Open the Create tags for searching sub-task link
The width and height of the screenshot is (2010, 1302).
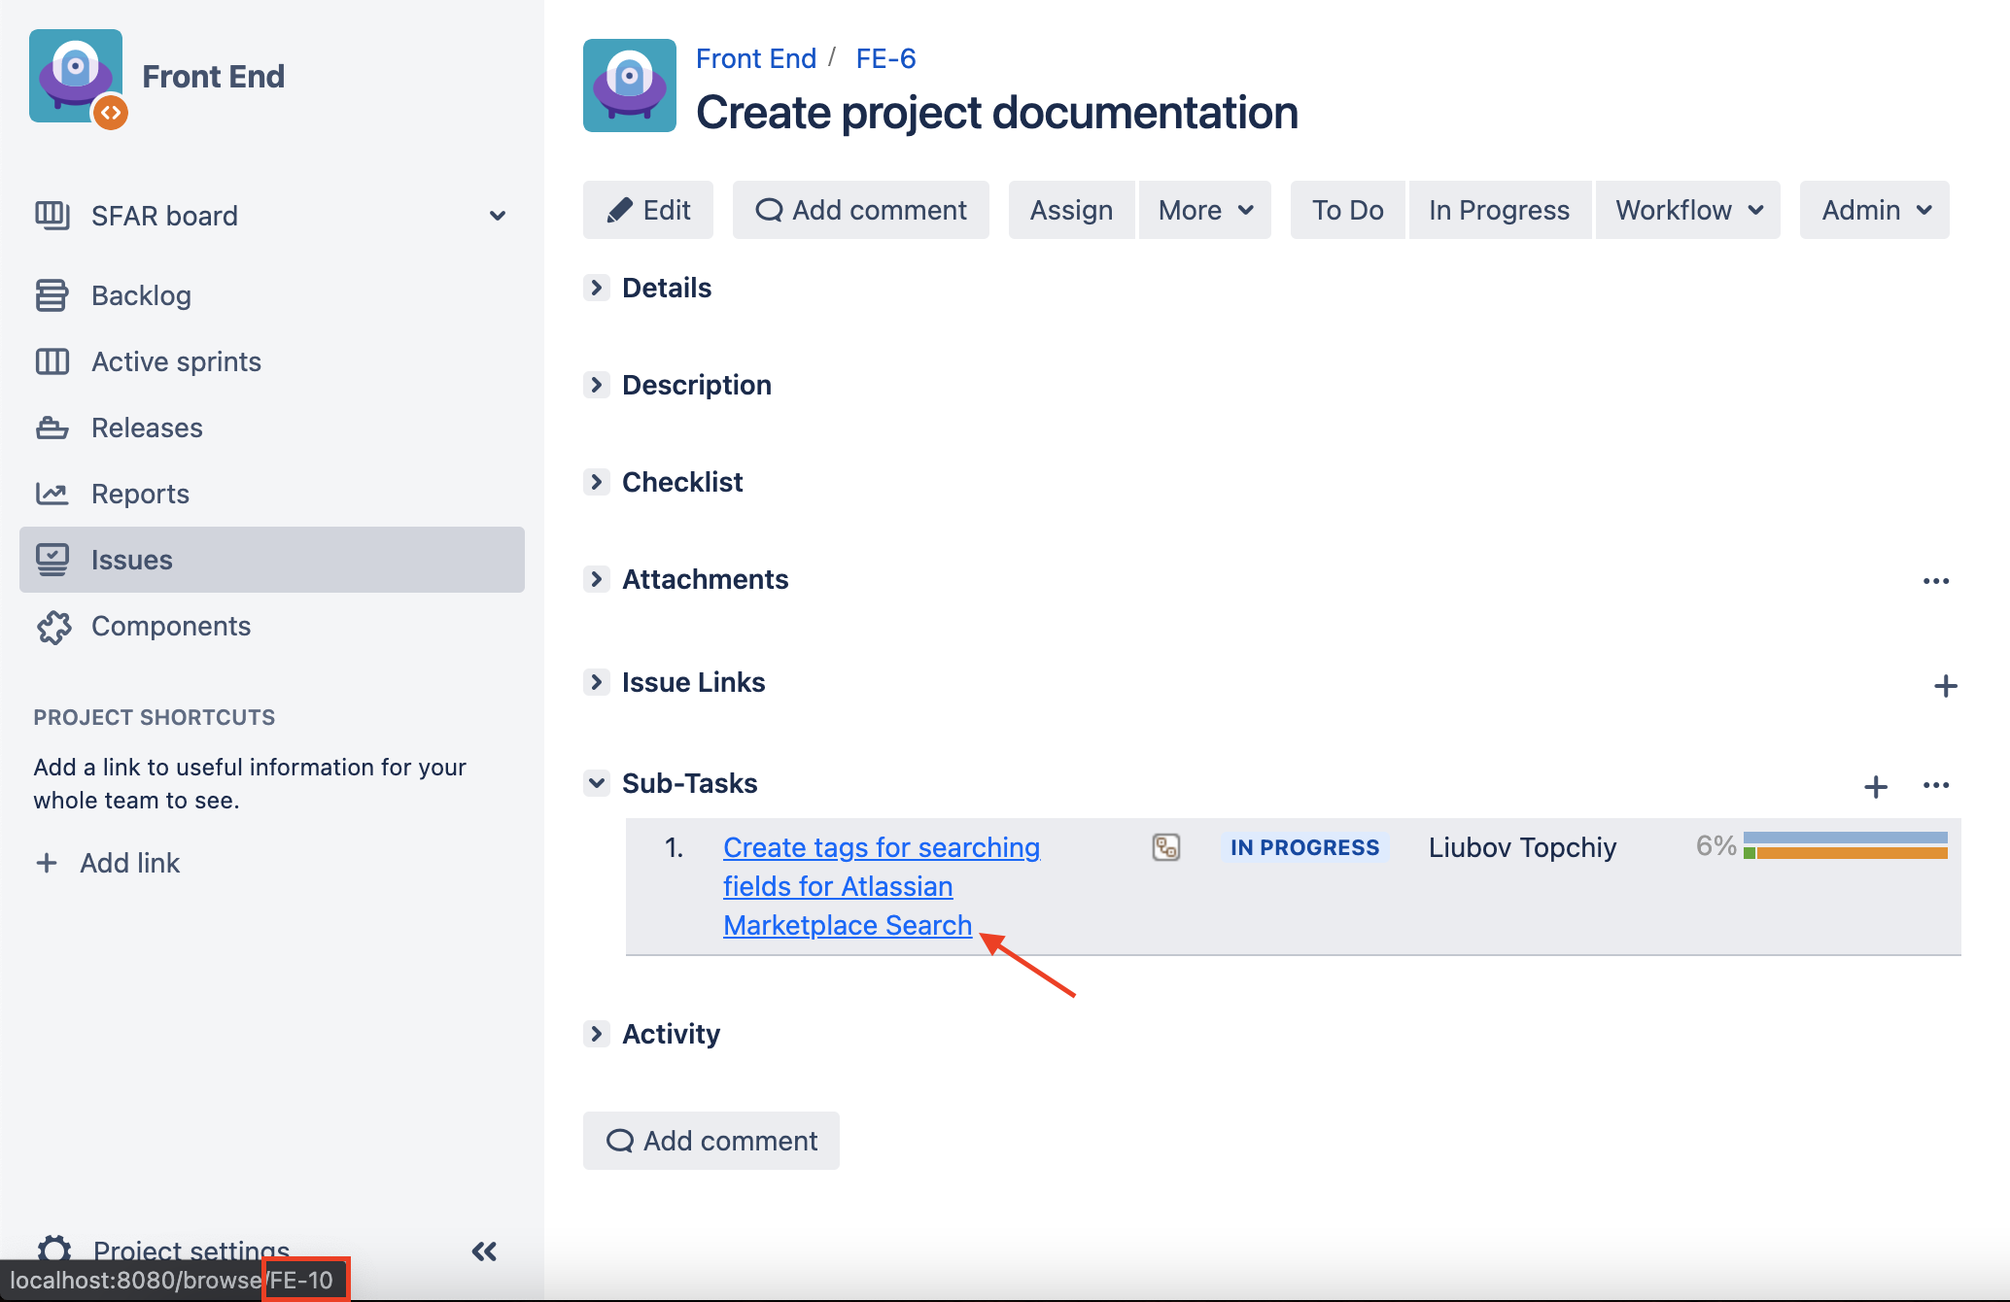point(881,847)
